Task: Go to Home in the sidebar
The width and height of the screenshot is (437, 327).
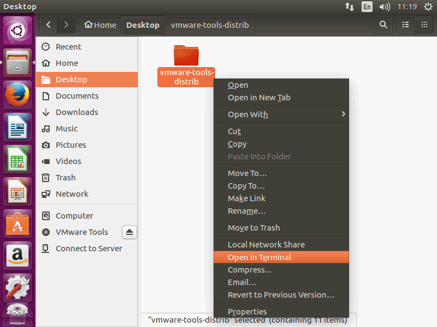Action: (87, 63)
